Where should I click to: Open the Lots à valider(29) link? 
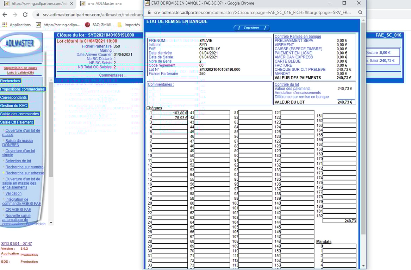point(20,73)
